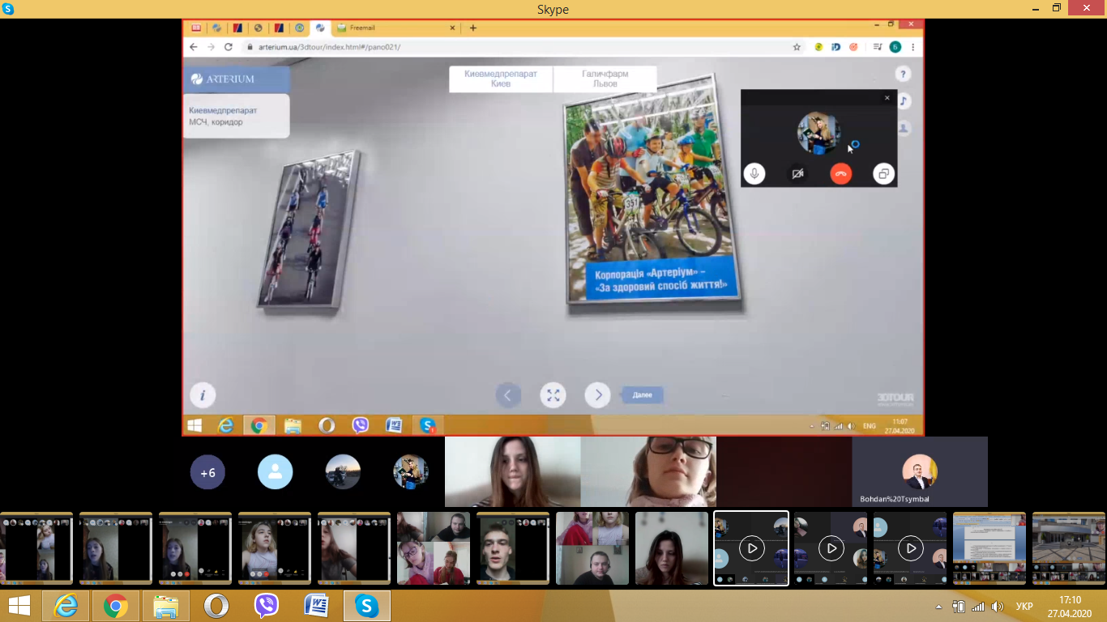Viewport: 1107px width, 622px height.
Task: Toggle the music note icon in the tour
Action: pyautogui.click(x=904, y=101)
